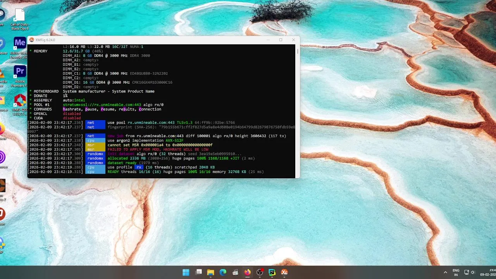Click the results command text
The image size is (496, 279).
click(x=127, y=109)
